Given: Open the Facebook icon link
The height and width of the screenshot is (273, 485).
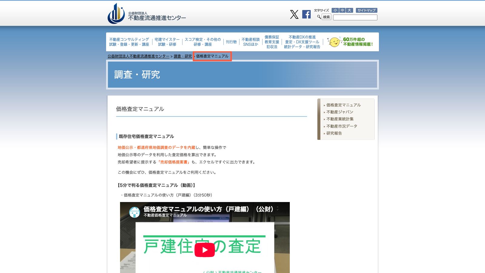Looking at the screenshot, I should pyautogui.click(x=306, y=14).
